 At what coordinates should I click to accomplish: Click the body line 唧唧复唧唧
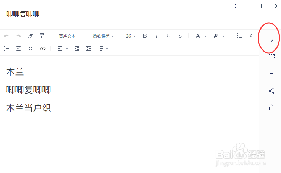coord(29,90)
